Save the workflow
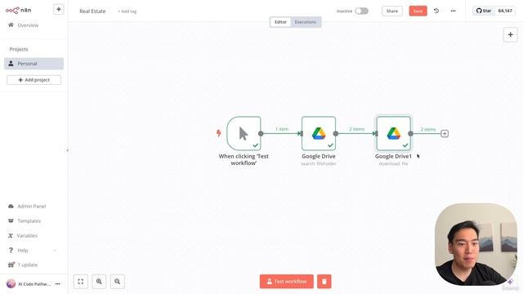This screenshot has height=294, width=523. click(x=418, y=11)
